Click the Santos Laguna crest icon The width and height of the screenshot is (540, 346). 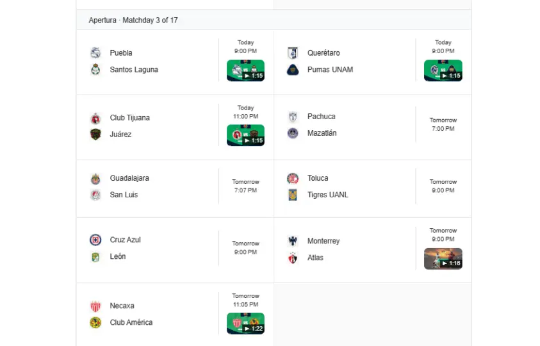[95, 69]
